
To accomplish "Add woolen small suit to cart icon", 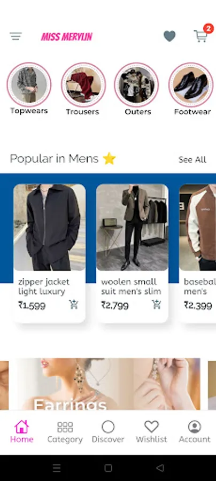I will coord(157,305).
